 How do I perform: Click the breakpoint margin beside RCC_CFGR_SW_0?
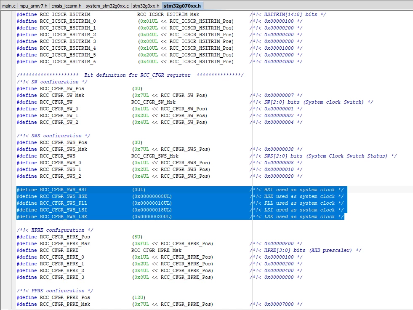5,109
